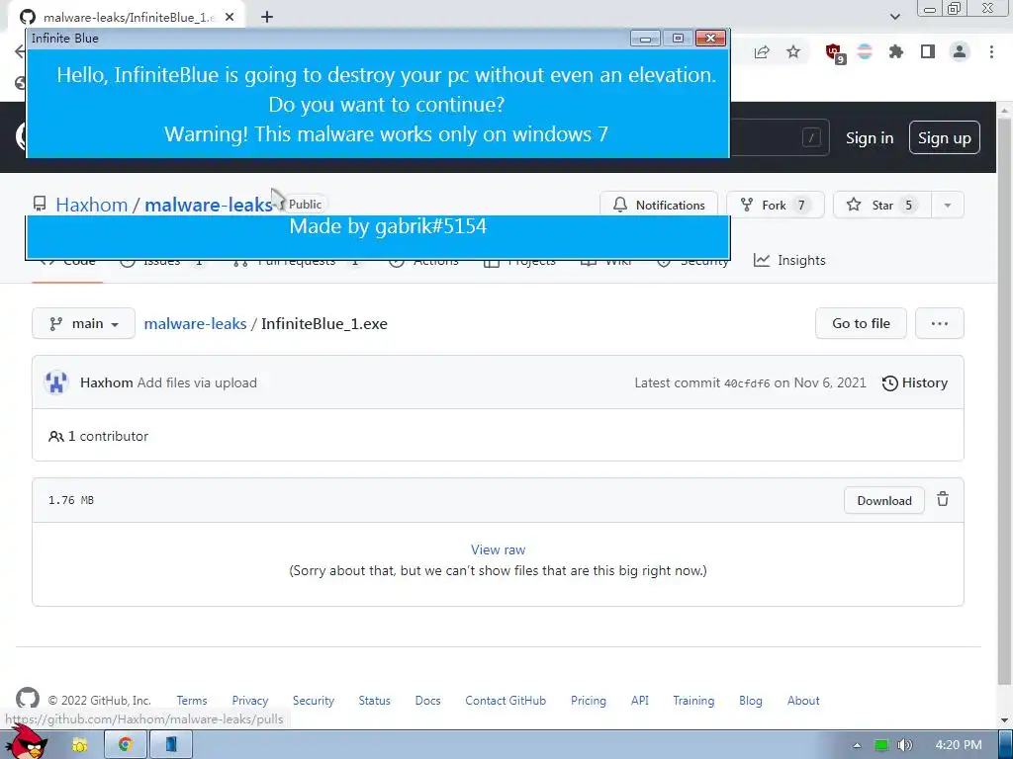This screenshot has width=1013, height=759.
Task: Open Chrome share page icon
Action: [762, 52]
